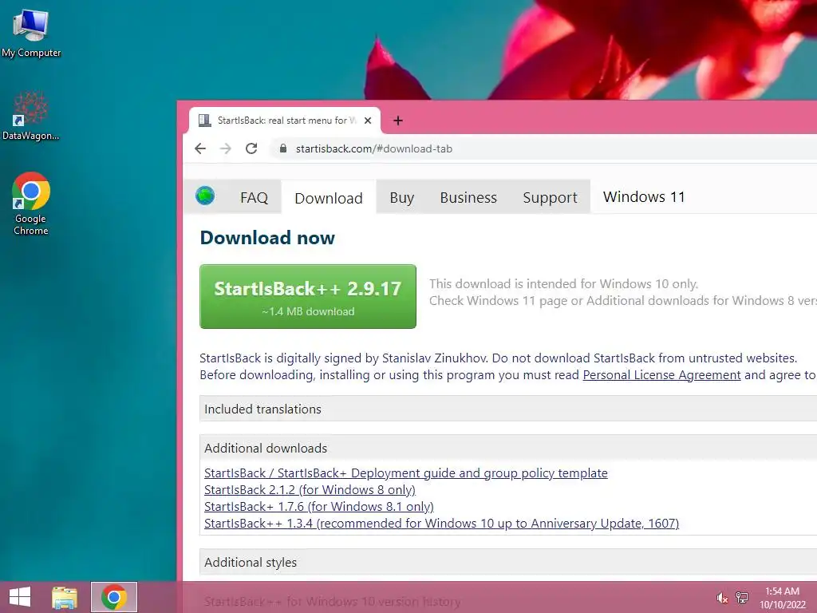Click the muted volume tray icon
The height and width of the screenshot is (613, 817).
point(721,597)
